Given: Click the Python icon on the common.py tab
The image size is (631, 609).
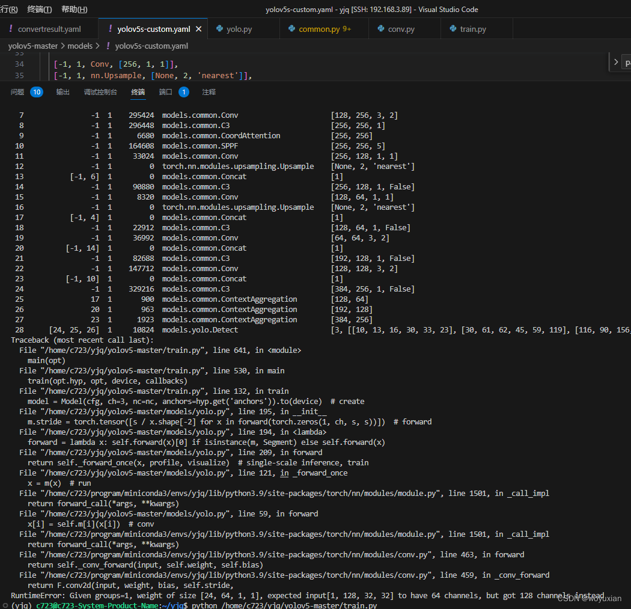Looking at the screenshot, I should (x=291, y=28).
